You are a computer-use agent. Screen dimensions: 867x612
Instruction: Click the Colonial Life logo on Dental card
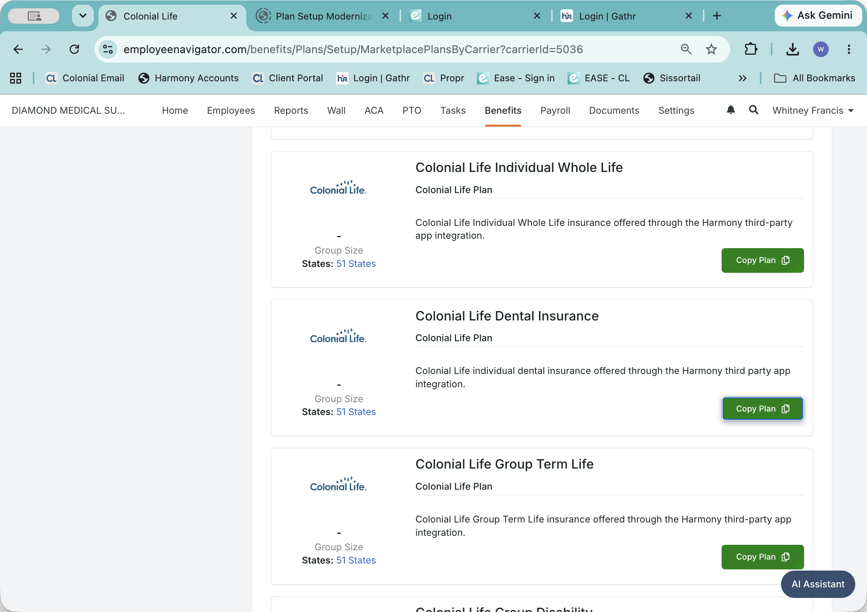click(338, 337)
